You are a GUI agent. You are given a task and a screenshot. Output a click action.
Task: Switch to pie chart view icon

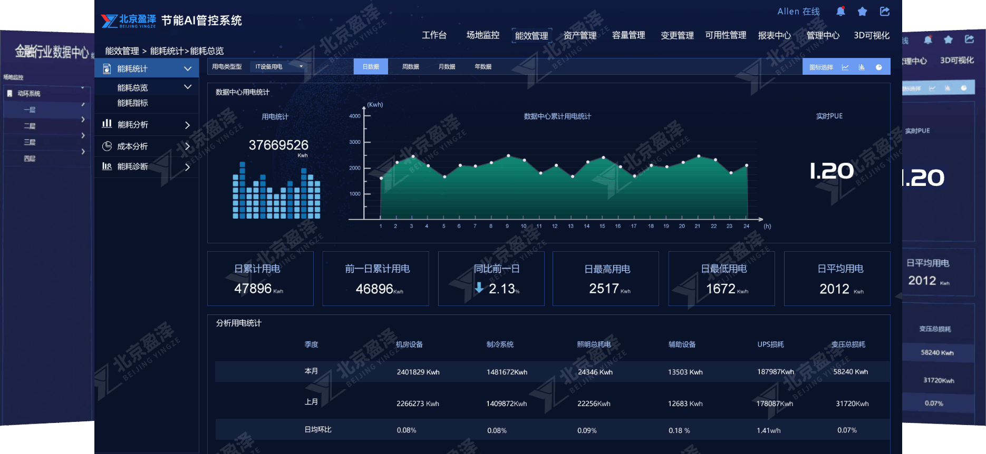[878, 67]
